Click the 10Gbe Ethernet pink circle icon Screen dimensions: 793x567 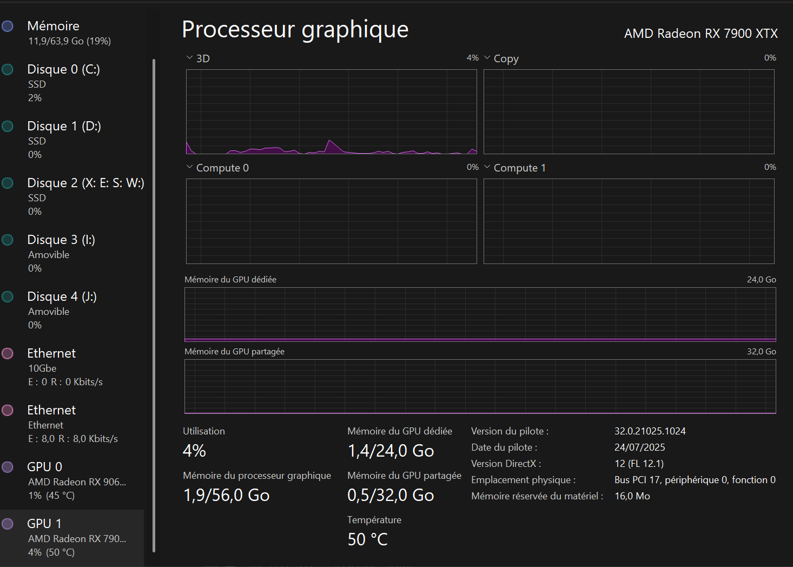(x=8, y=353)
